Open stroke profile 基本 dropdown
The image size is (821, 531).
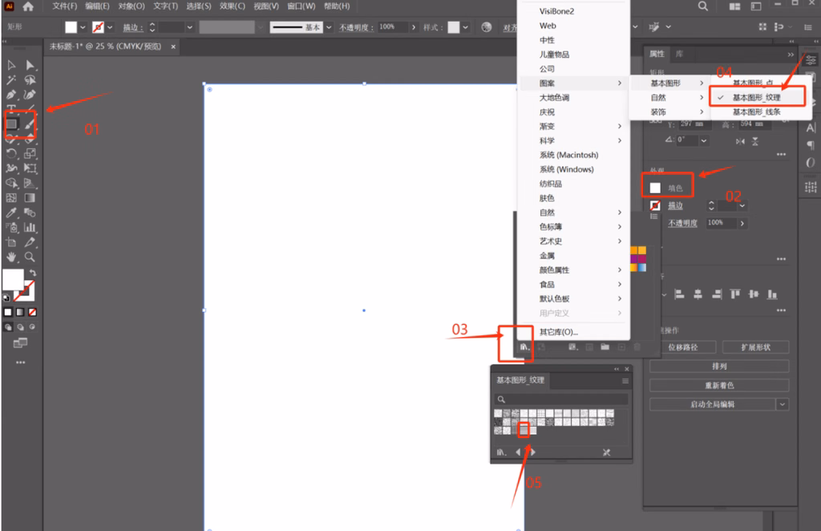pyautogui.click(x=329, y=27)
